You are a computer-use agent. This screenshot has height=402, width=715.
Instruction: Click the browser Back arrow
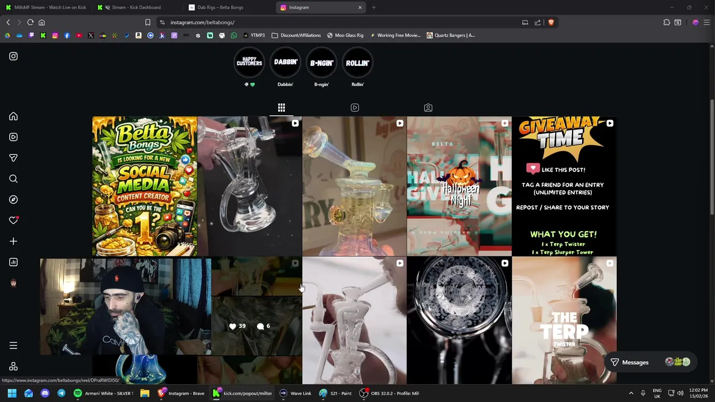(8, 22)
